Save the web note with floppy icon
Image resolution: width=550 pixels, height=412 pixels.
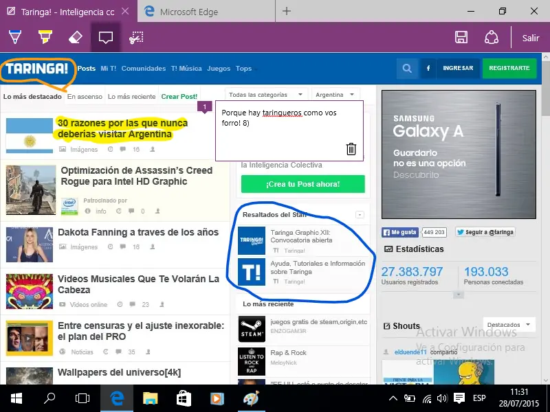(461, 37)
